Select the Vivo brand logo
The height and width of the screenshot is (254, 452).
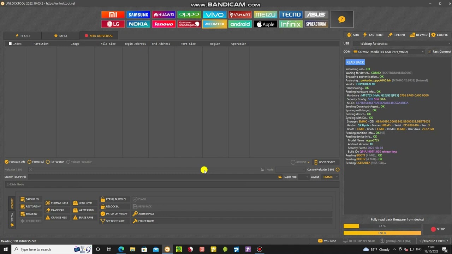pyautogui.click(x=215, y=14)
